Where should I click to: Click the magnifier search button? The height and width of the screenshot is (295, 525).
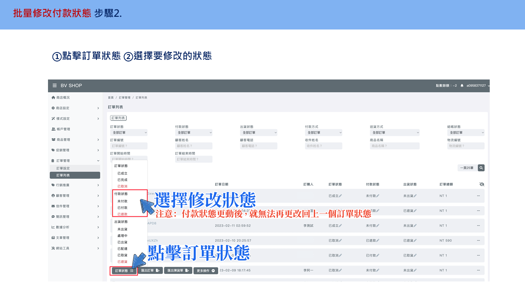(481, 168)
